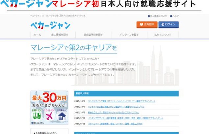The image size is (209, 134).
Task: Go to the ホーム tab
Action: pyautogui.click(x=37, y=35)
